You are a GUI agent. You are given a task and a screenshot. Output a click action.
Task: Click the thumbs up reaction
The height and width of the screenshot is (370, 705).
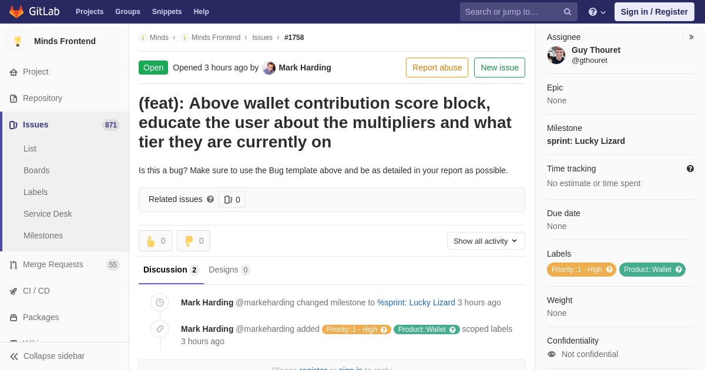[155, 241]
